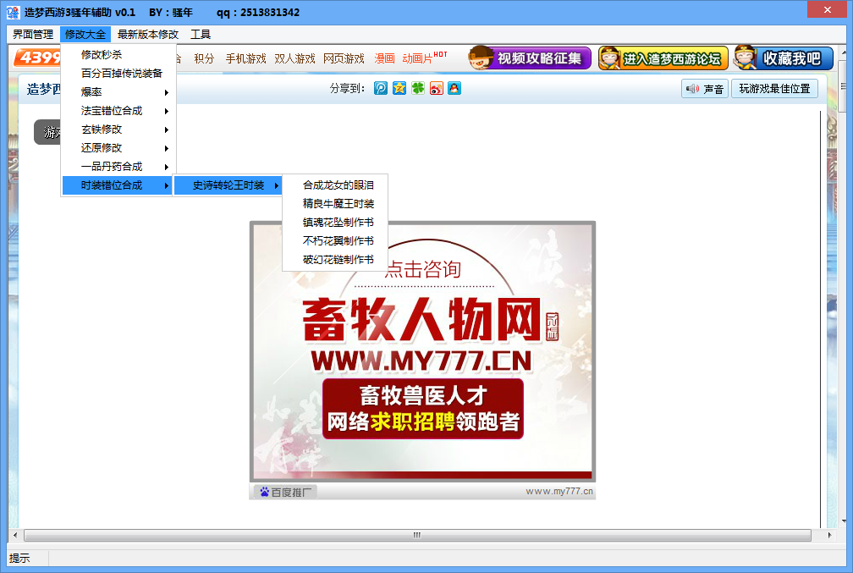Share to QQ Zone star icon
Viewport: 853px width, 573px height.
pyautogui.click(x=399, y=88)
